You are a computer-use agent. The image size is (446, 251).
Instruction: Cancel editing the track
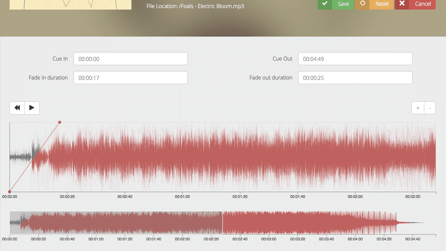click(x=423, y=4)
